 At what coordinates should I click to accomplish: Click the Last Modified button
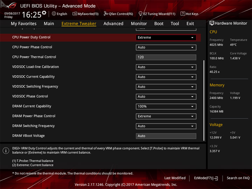[x=175, y=178]
